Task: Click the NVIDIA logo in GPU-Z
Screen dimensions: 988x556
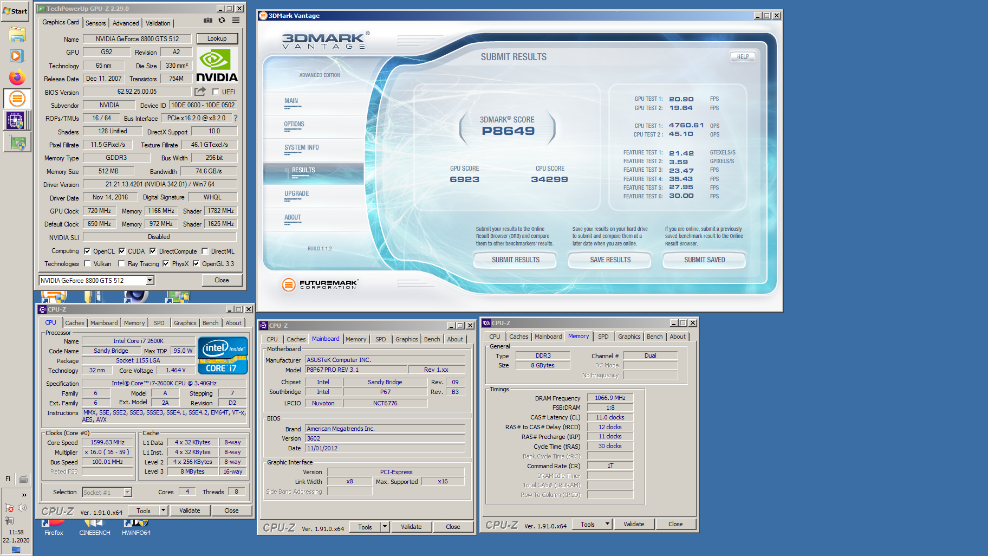Action: coord(217,65)
